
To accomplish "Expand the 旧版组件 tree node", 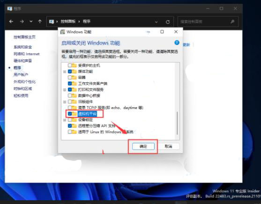I will [65, 102].
